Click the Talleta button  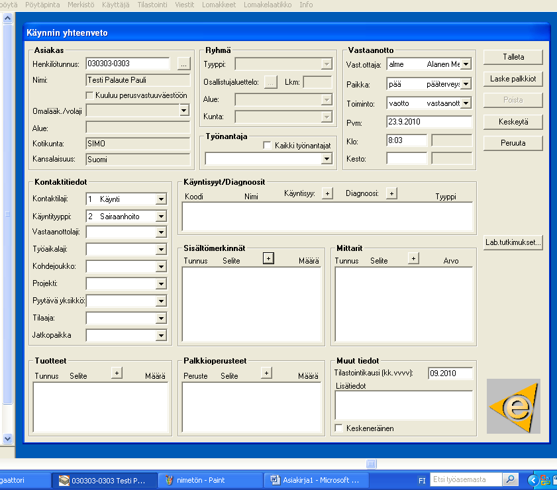[513, 57]
